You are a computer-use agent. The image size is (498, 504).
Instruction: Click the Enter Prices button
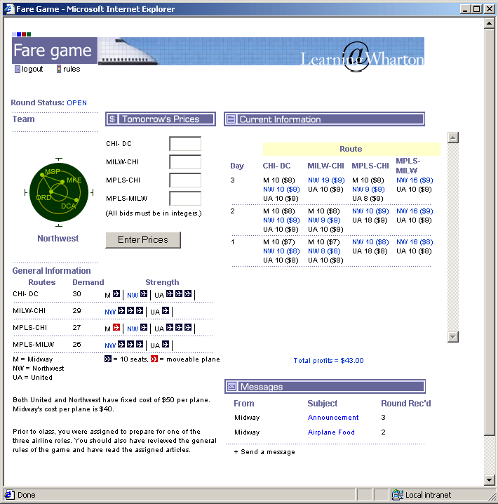point(143,240)
